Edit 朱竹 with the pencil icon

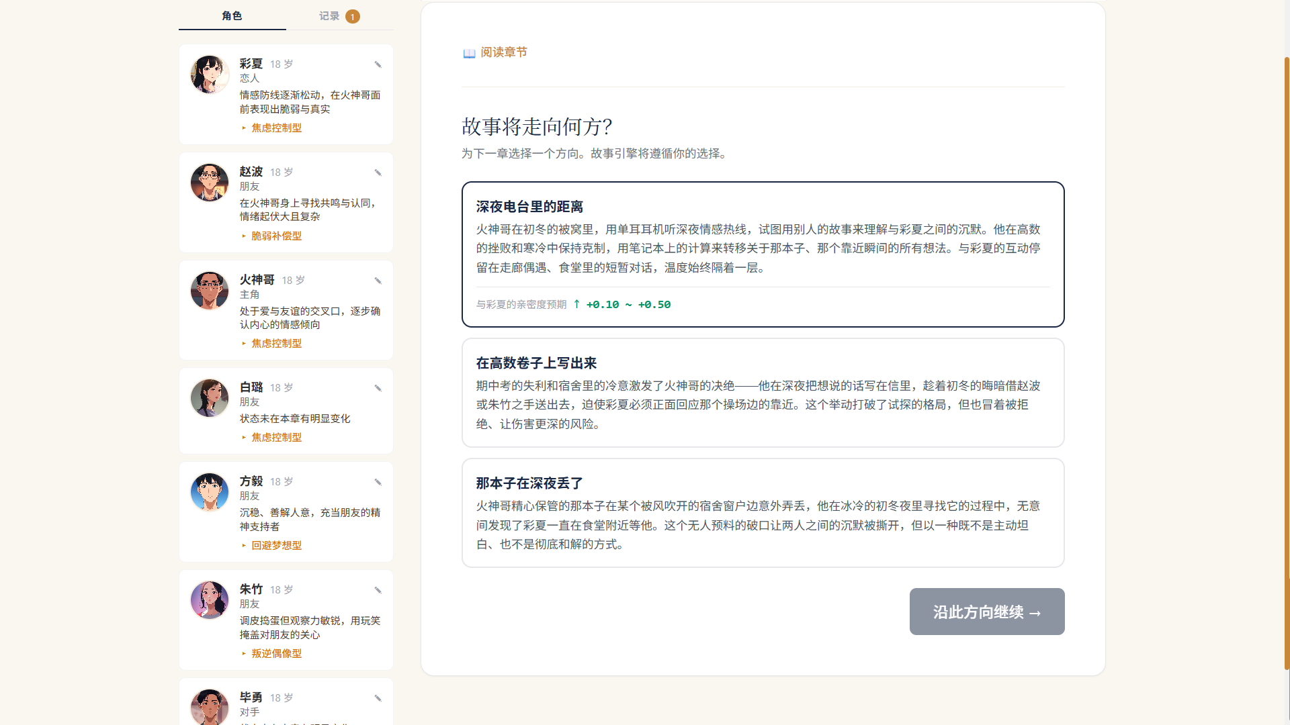[x=378, y=590]
